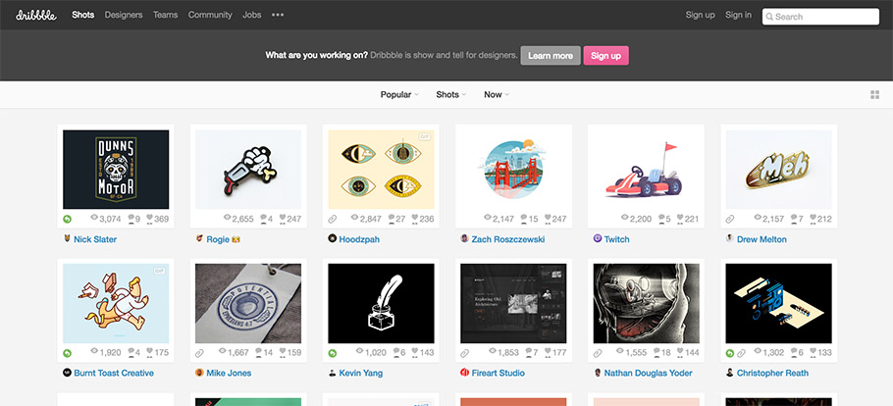Open the more options ellipsis in navigation
Viewport: 893px width, 406px height.
click(278, 16)
